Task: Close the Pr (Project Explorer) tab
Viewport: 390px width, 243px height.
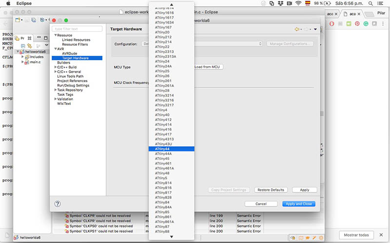Action: coord(30,38)
